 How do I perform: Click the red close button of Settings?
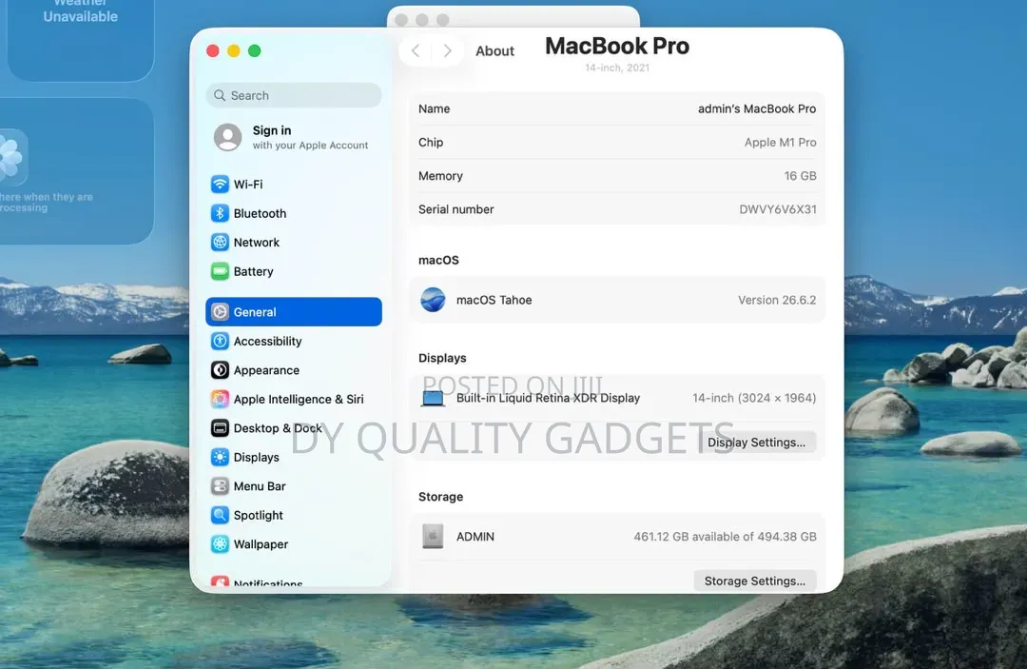[213, 51]
